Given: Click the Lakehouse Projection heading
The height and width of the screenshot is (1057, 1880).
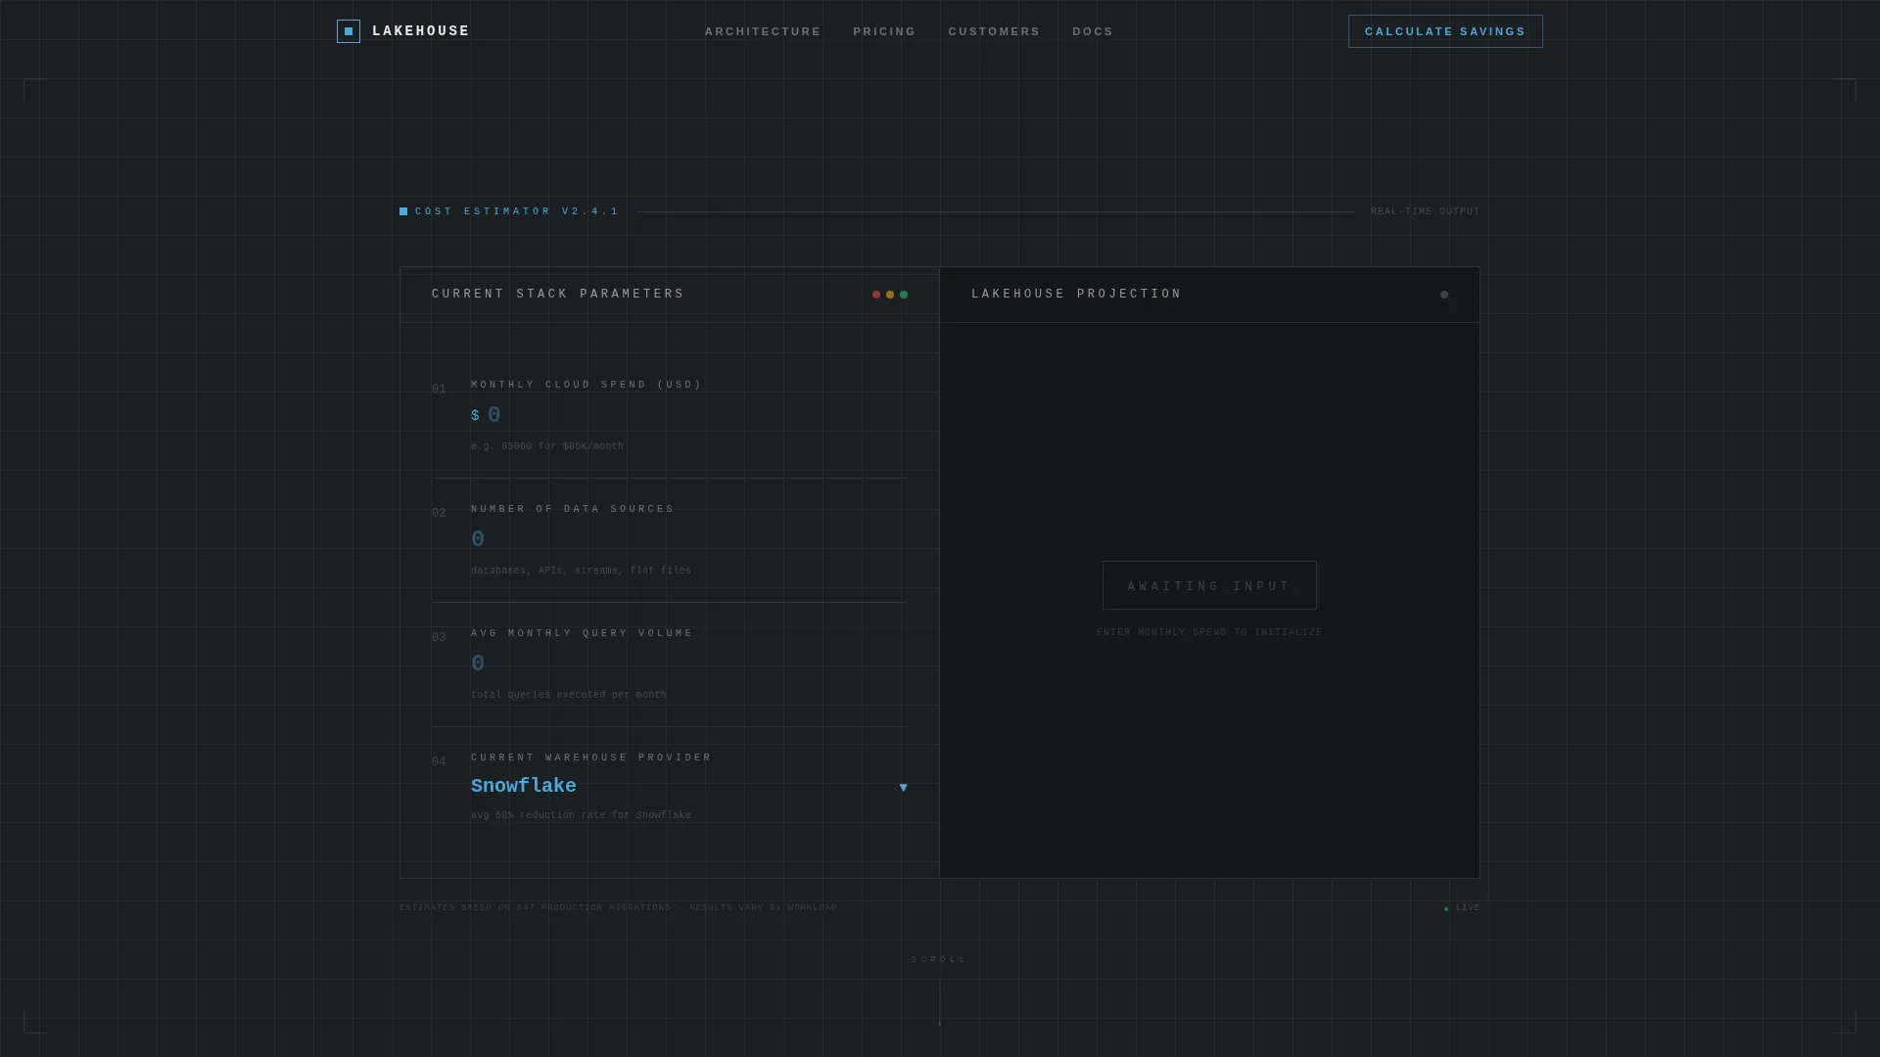Looking at the screenshot, I should [1076, 295].
